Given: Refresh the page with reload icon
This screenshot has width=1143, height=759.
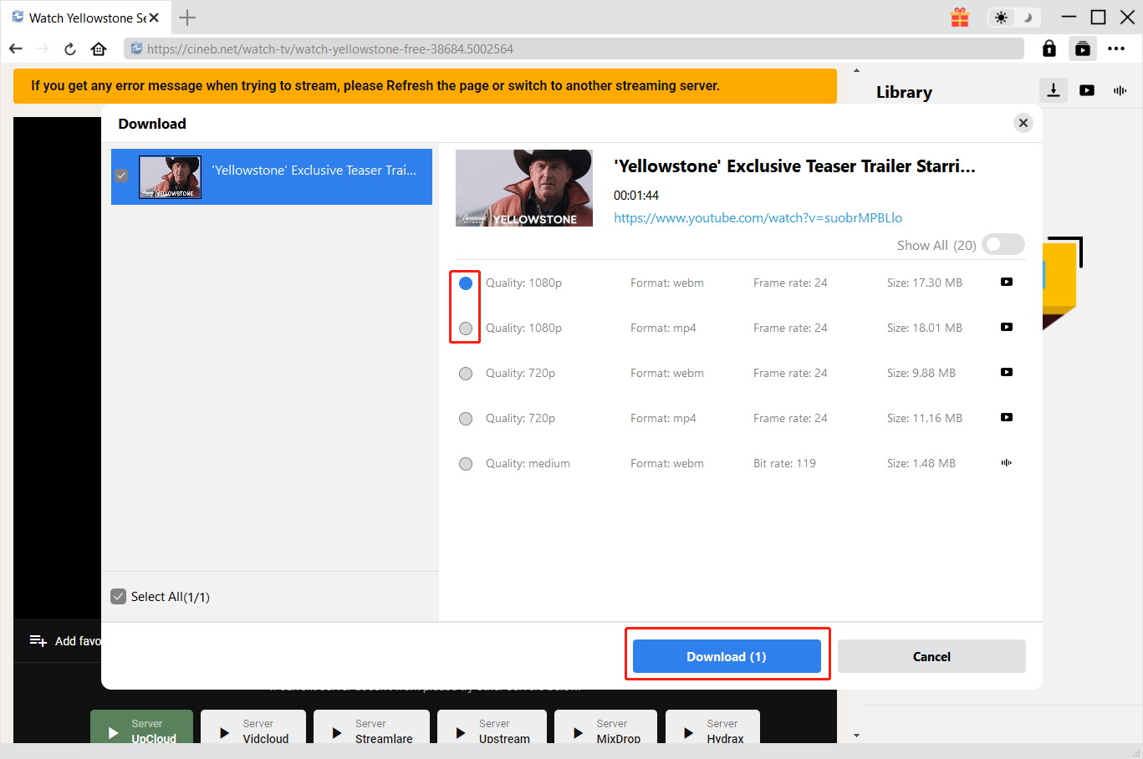Looking at the screenshot, I should click(70, 49).
